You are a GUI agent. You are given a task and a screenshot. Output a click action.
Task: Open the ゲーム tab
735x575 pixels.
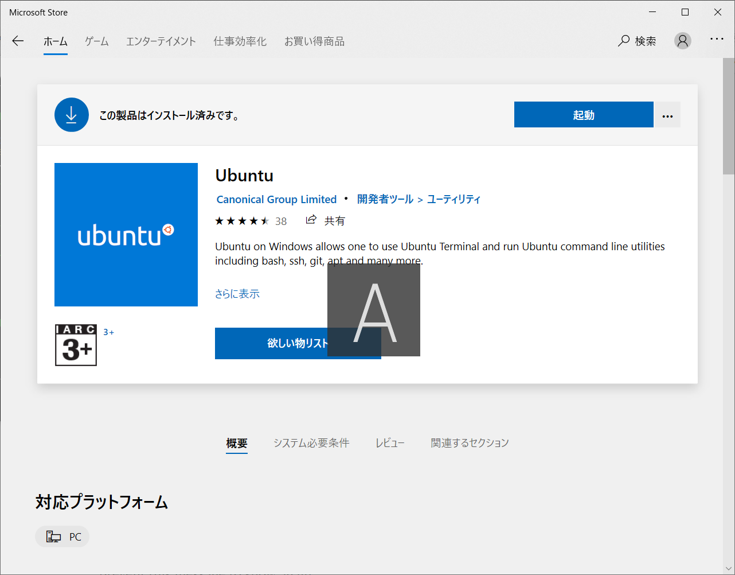[97, 41]
